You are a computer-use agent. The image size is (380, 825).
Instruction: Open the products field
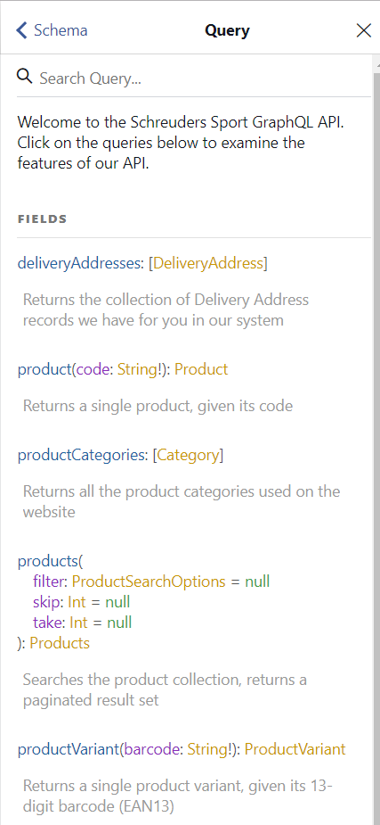point(48,561)
